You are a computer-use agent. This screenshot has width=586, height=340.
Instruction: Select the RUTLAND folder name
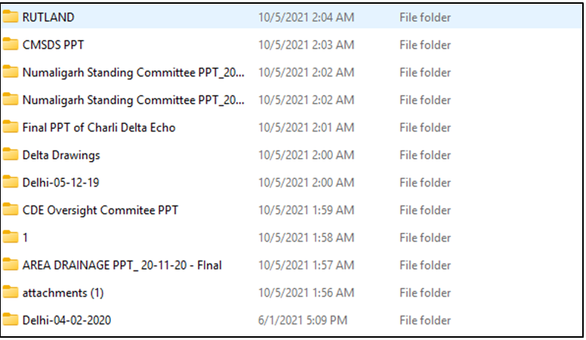48,17
